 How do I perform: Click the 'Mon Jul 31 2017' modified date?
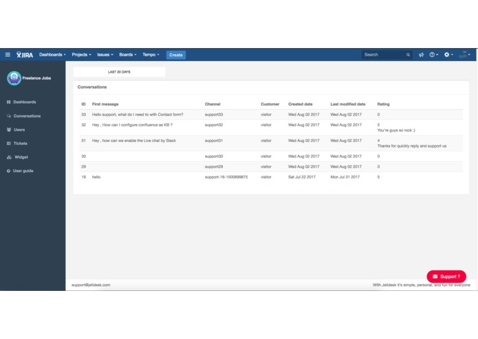pos(345,177)
